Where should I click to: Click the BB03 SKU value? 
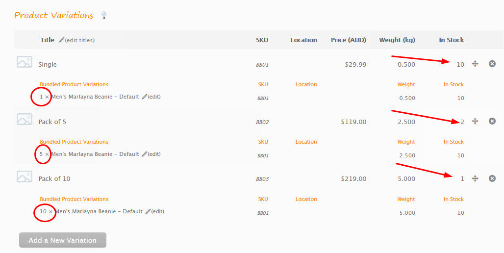pos(262,179)
